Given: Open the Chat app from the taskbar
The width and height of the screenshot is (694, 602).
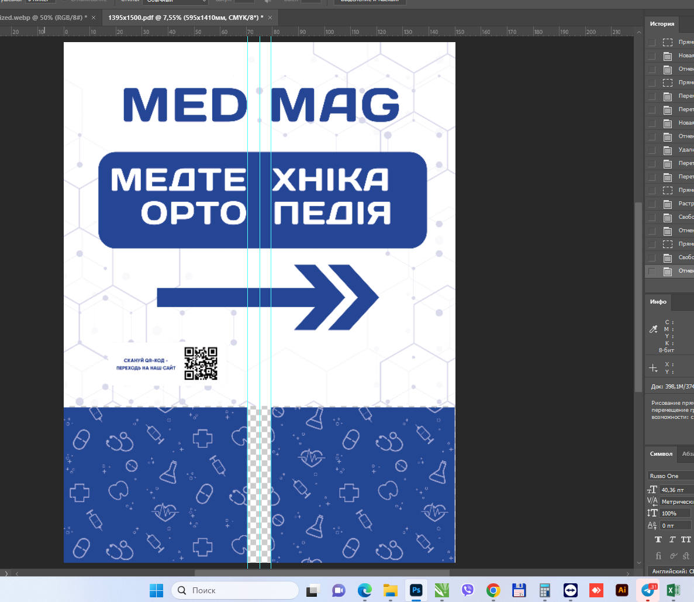Looking at the screenshot, I should pos(339,590).
